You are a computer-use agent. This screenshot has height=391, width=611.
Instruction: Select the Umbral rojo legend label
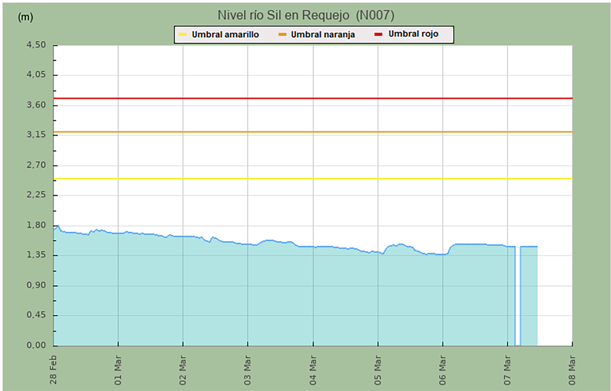[x=413, y=34]
